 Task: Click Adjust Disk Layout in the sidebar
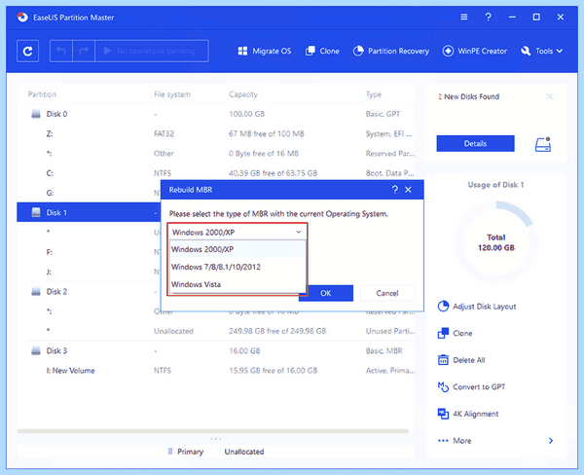(x=477, y=307)
